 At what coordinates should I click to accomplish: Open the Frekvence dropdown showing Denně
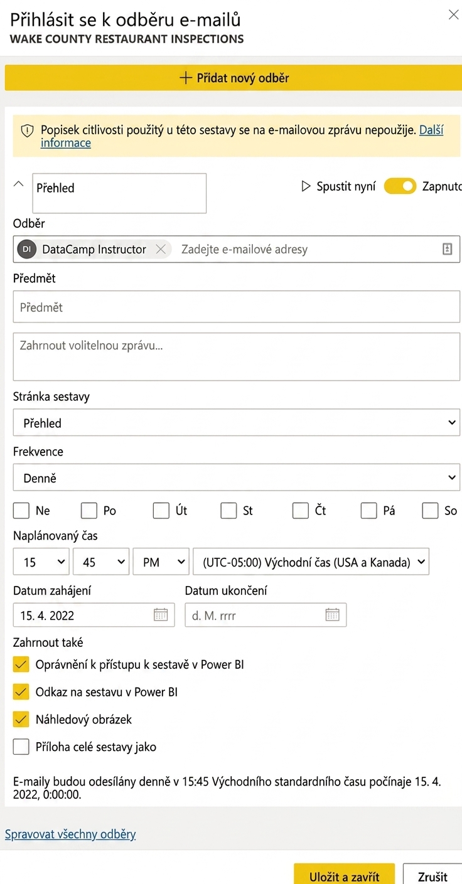coord(237,477)
